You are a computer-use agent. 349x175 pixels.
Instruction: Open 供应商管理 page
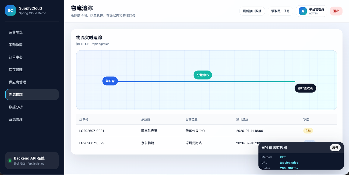tap(32, 82)
